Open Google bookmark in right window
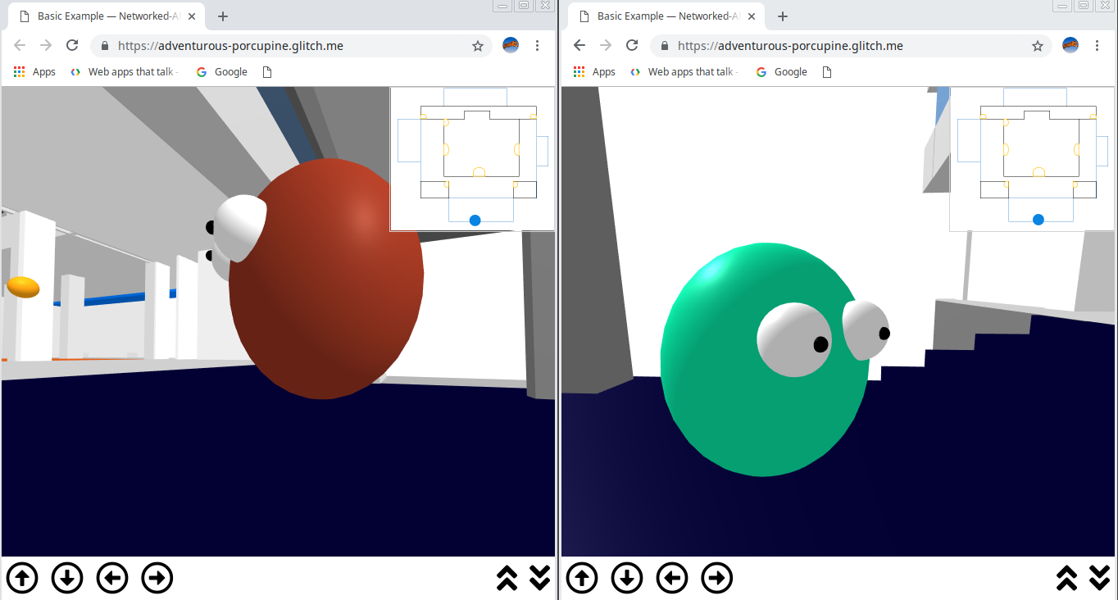Screen dimensions: 1118x600 782,72
